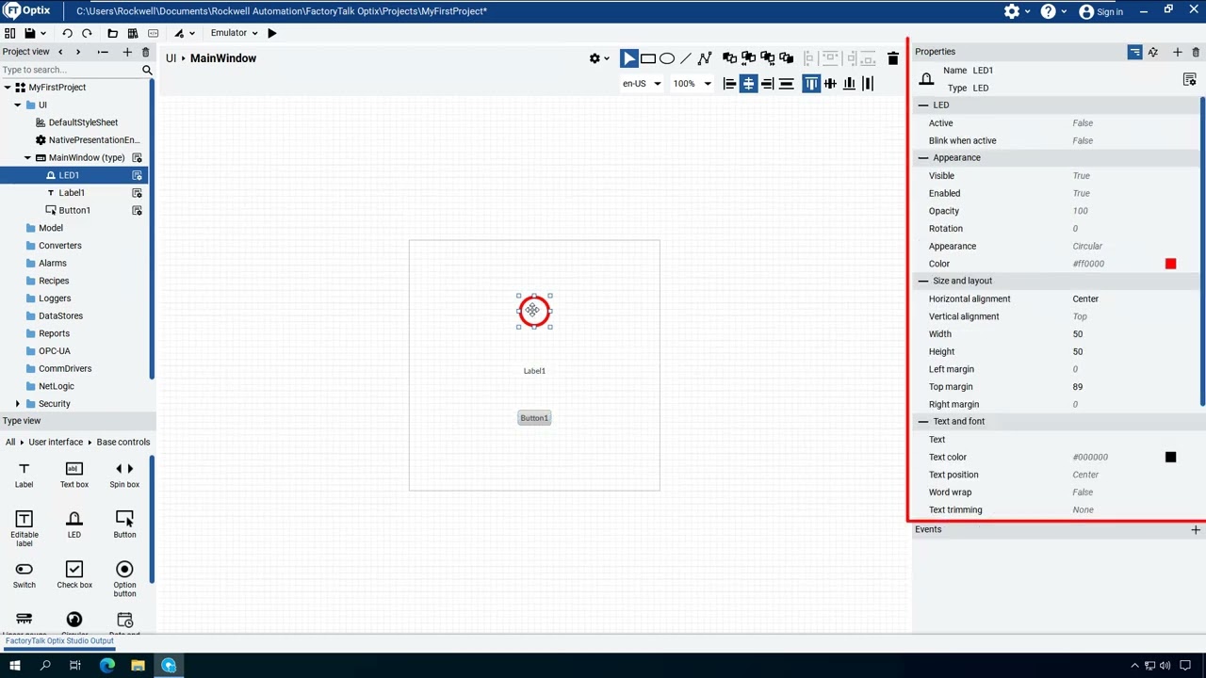Screen dimensions: 1206x678
Task: Click the save project icon
Action: (x=29, y=33)
